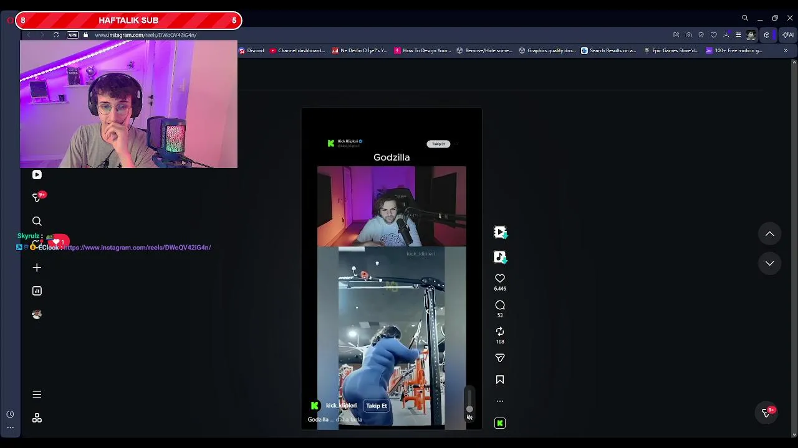Screen dimensions: 798x448
Task: Open the browser shield privacy icon
Action: coord(701,35)
